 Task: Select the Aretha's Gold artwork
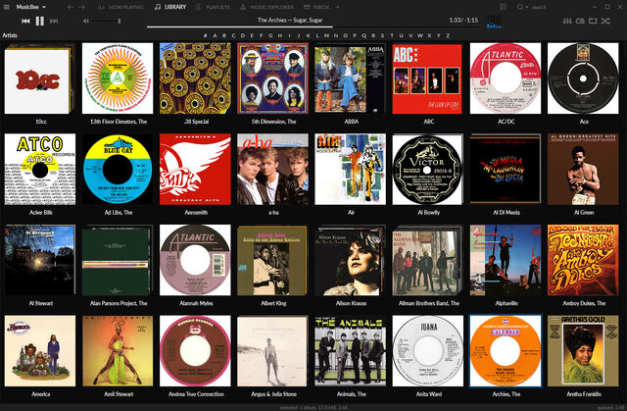(583, 351)
